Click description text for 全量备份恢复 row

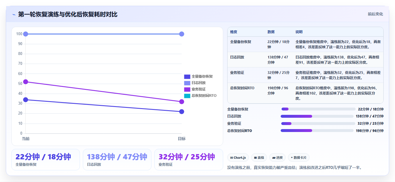338,44
